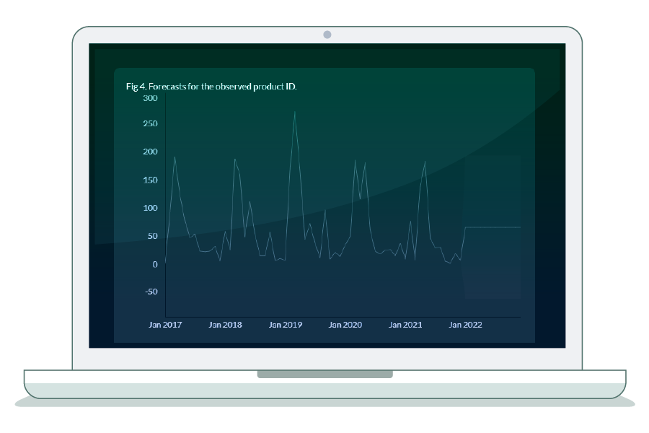This screenshot has height=433, width=649.
Task: Click the laptop lid opening notch
Action: pyautogui.click(x=324, y=375)
